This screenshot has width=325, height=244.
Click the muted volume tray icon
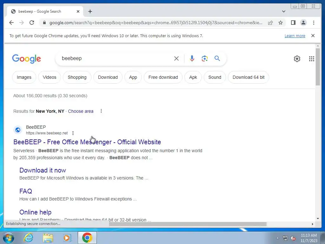click(293, 238)
